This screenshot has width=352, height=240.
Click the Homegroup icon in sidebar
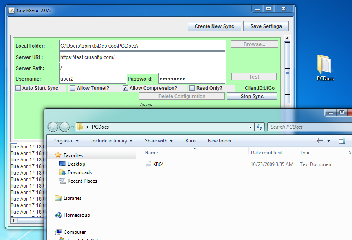point(58,215)
